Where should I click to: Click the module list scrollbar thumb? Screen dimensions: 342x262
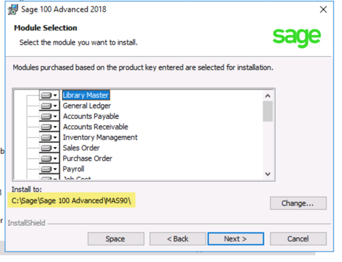coord(268,112)
